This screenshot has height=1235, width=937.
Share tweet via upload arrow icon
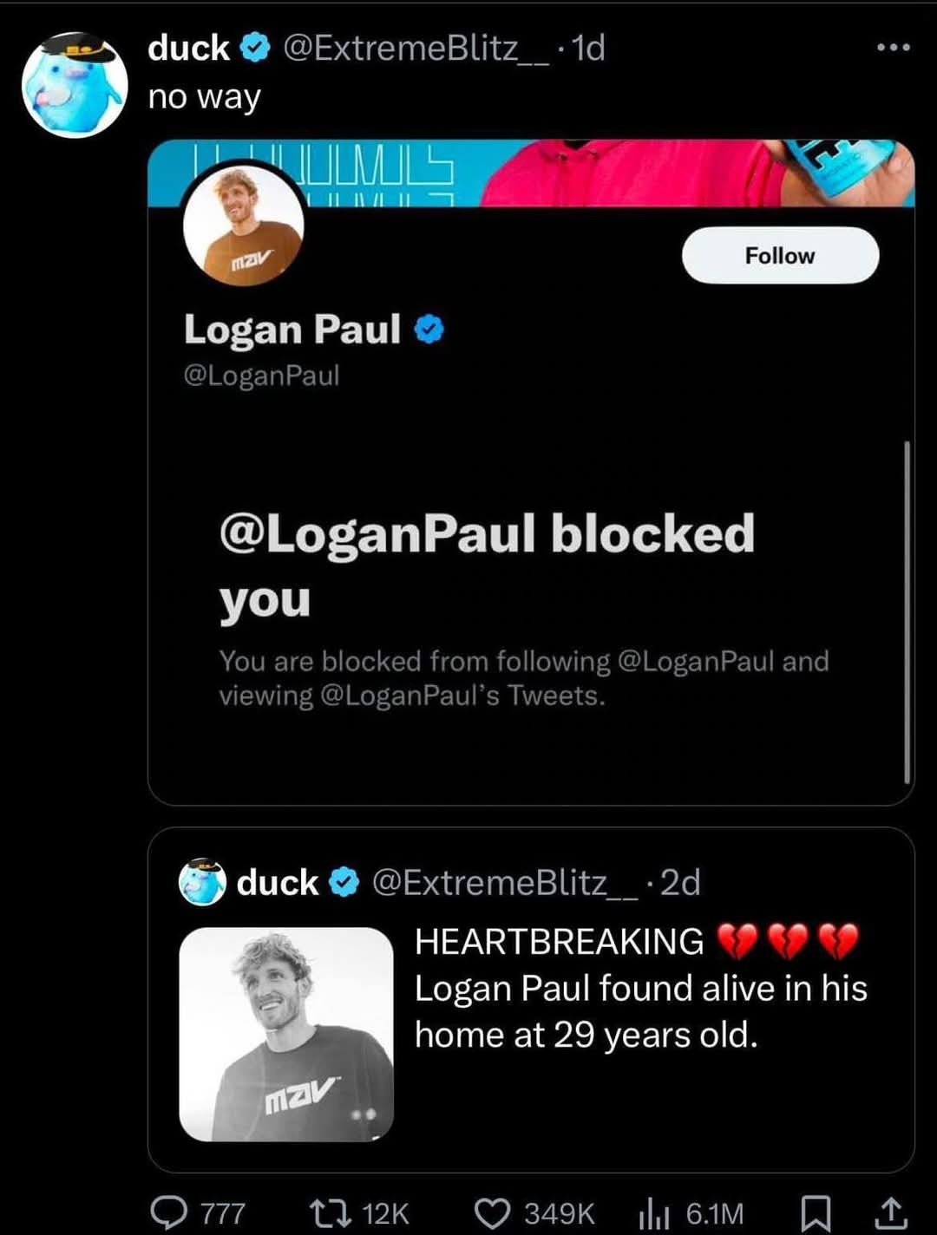(894, 1212)
